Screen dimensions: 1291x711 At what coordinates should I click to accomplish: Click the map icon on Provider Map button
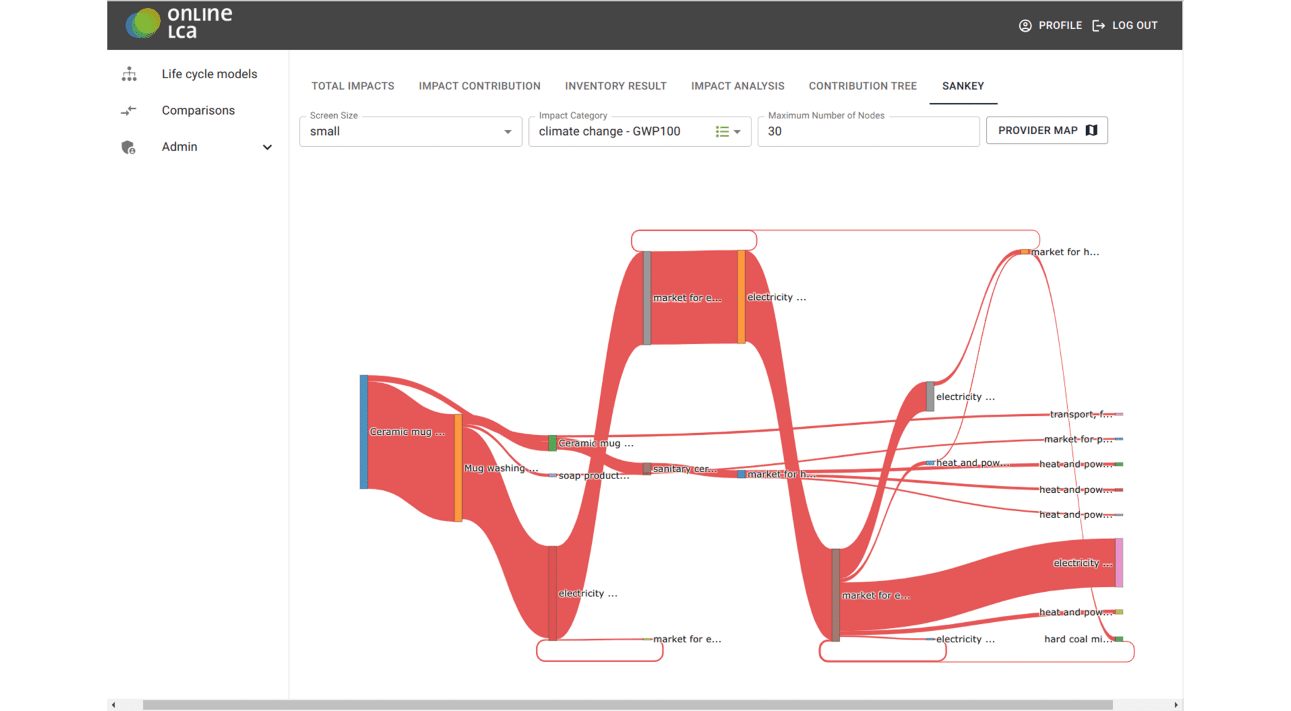(x=1092, y=130)
